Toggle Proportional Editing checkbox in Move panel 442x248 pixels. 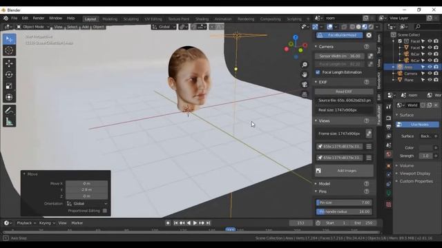pyautogui.click(x=105, y=211)
